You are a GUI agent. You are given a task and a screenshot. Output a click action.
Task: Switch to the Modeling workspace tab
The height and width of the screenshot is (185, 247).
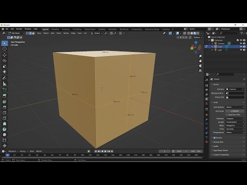55,29
